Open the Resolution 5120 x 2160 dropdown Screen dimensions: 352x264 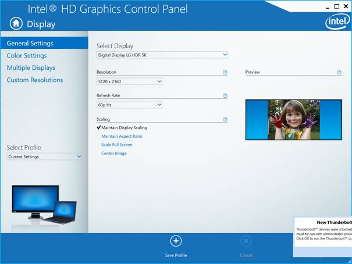pos(130,81)
